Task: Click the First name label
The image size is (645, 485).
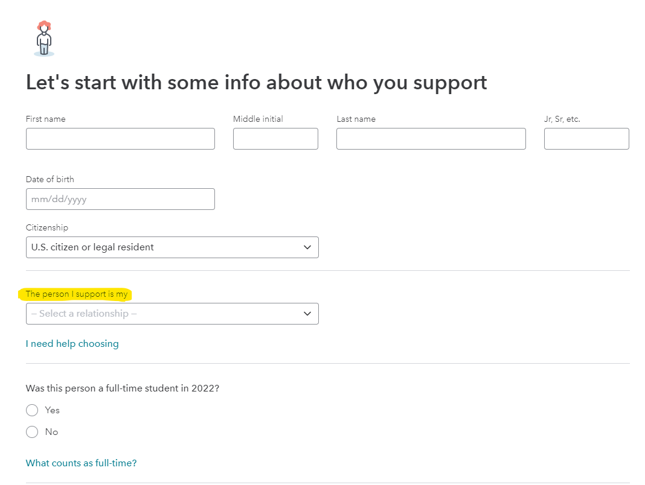Action: 46,119
